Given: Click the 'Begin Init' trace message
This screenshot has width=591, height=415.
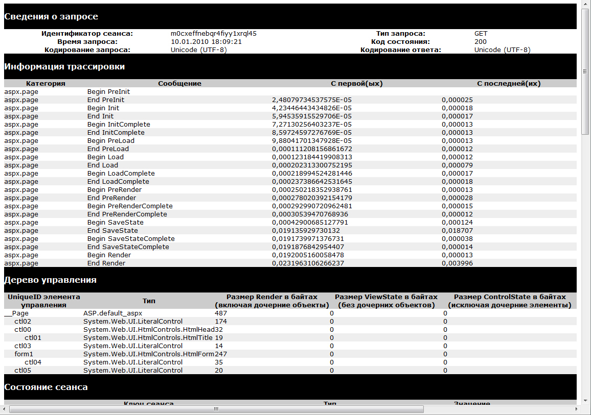Looking at the screenshot, I should (x=103, y=108).
